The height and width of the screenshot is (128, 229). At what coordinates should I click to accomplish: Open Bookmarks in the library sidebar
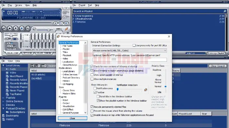[x=12, y=116]
